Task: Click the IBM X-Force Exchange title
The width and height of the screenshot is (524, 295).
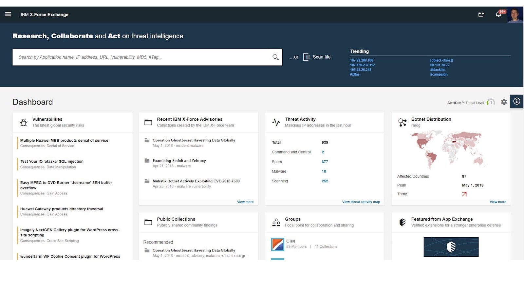Action: click(45, 15)
